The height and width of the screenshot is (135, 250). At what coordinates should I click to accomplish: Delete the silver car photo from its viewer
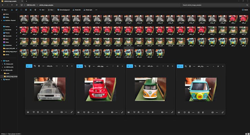pyautogui.click(x=39, y=66)
